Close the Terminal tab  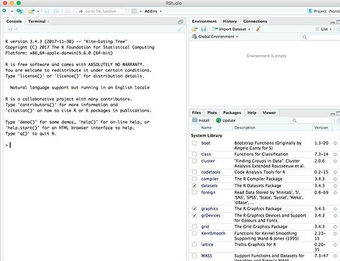point(48,21)
